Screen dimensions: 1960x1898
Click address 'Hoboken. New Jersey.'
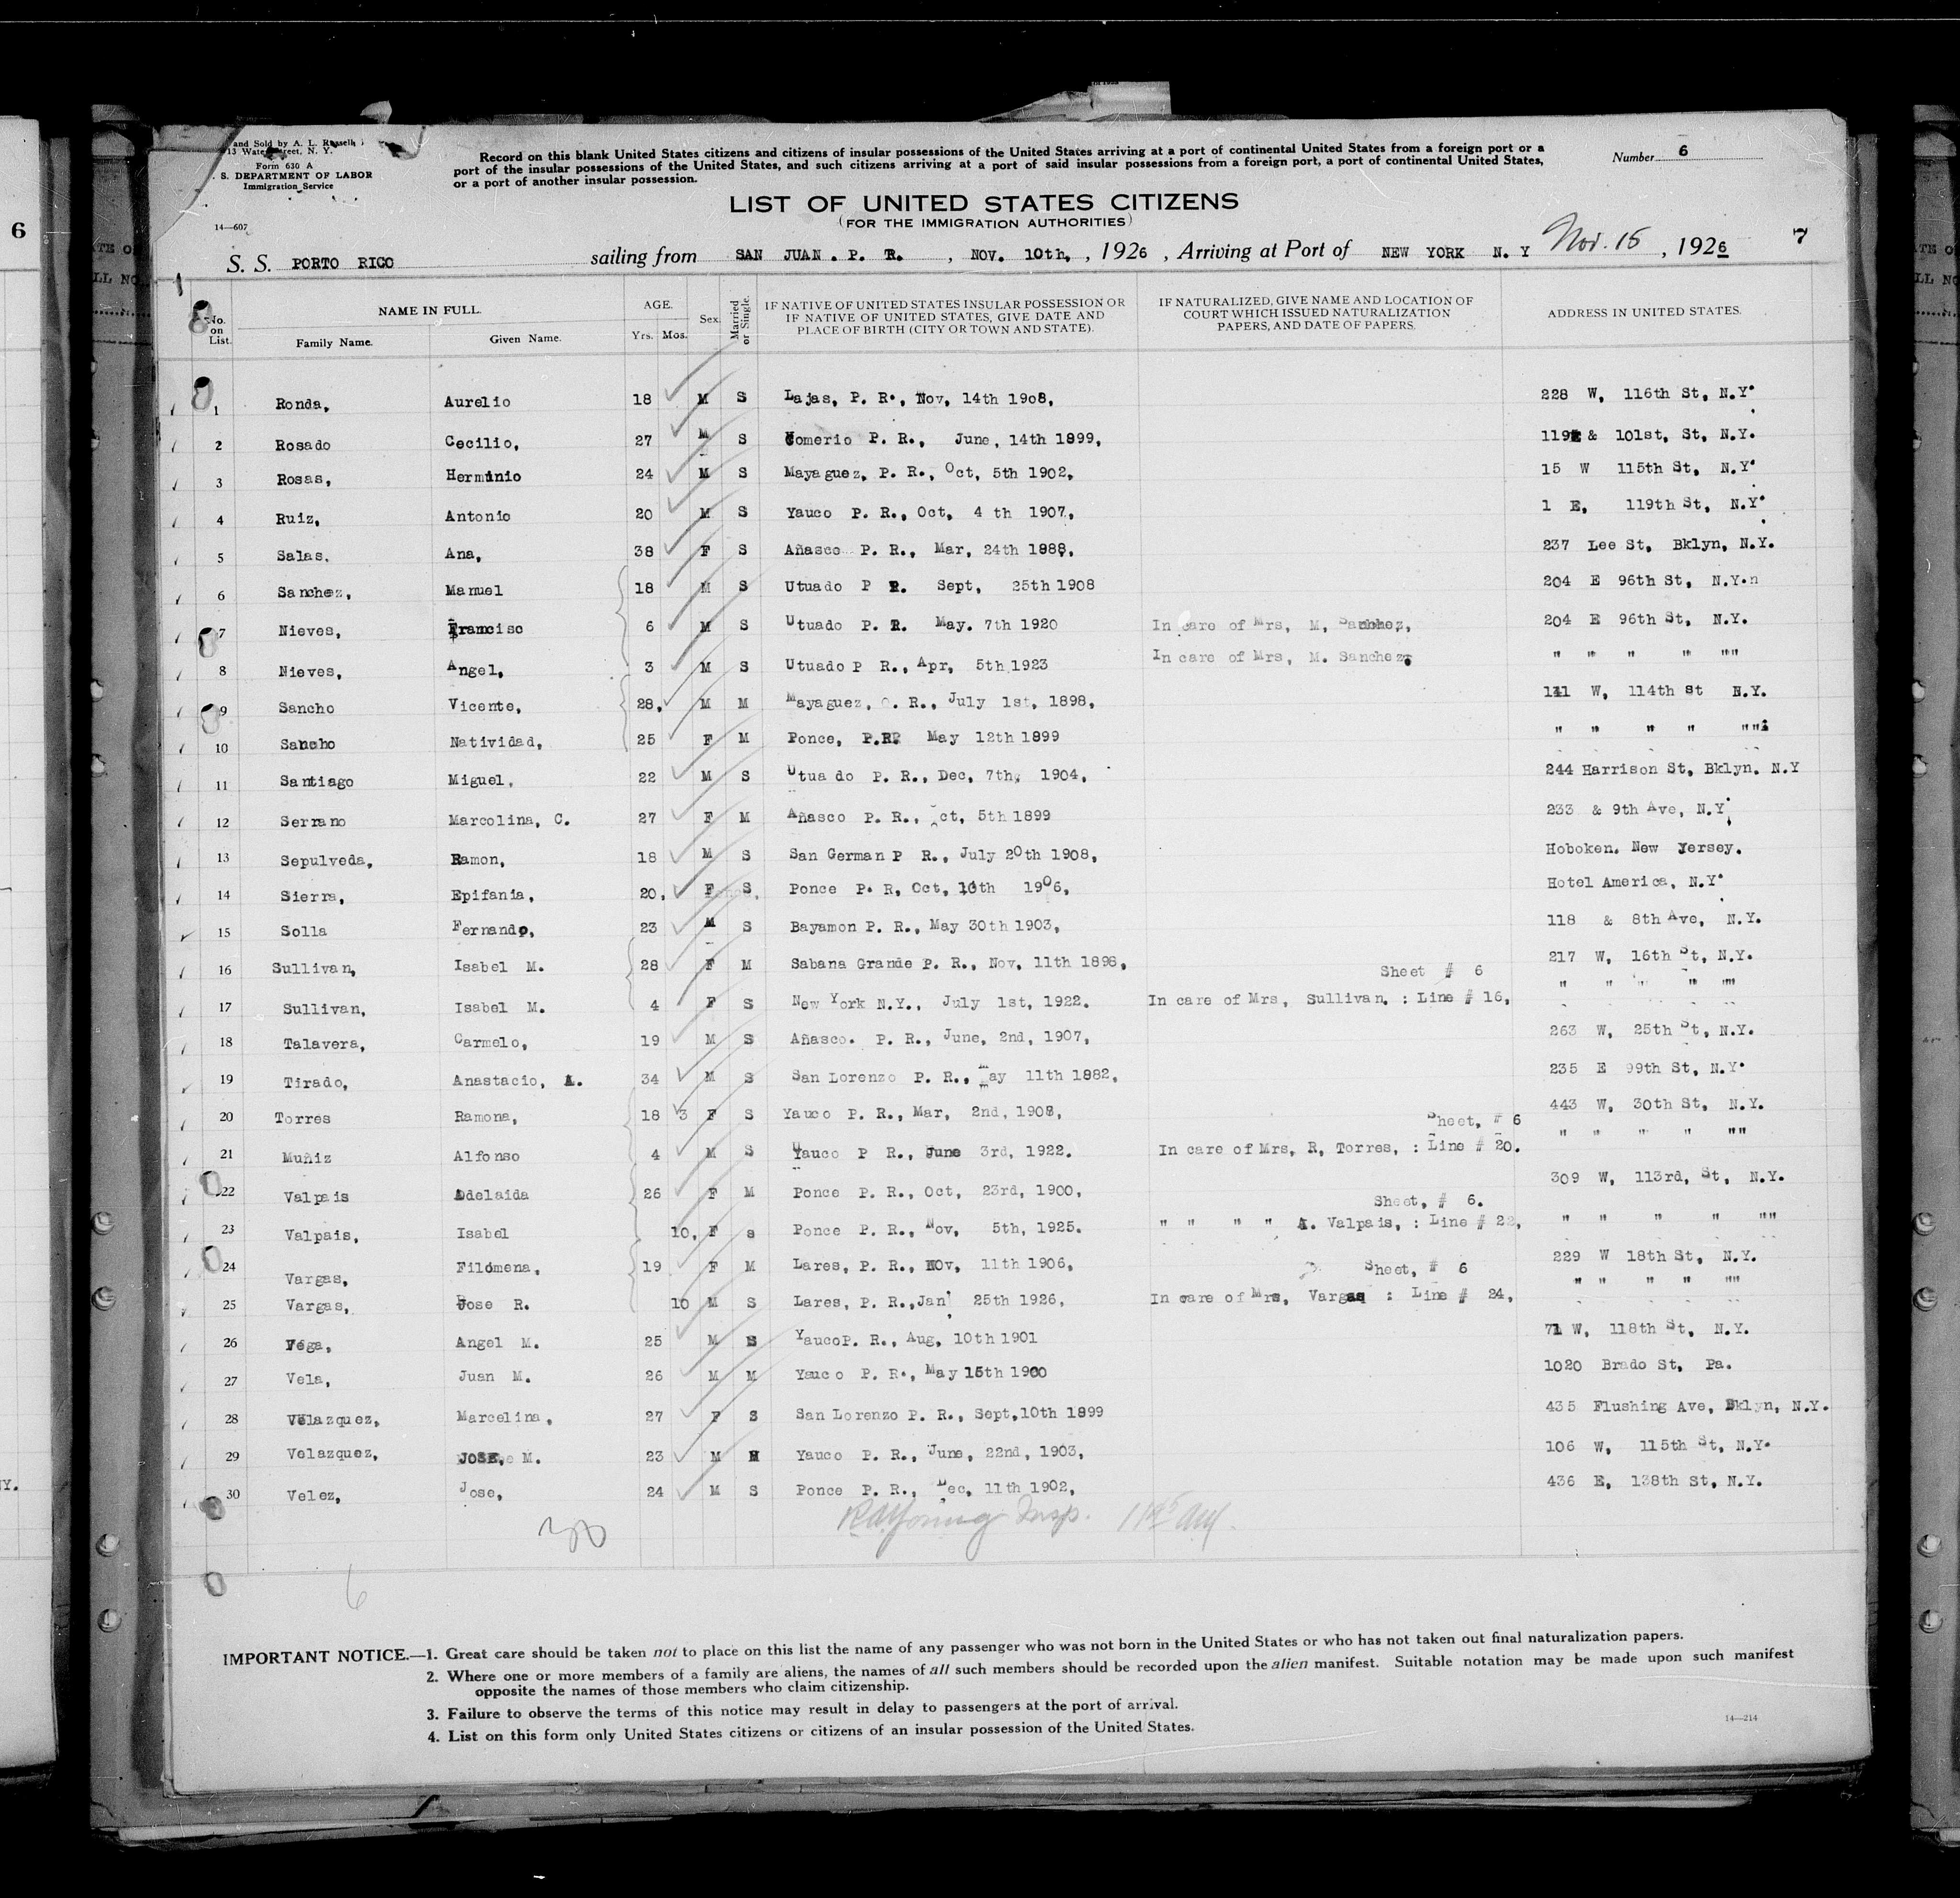(1644, 848)
